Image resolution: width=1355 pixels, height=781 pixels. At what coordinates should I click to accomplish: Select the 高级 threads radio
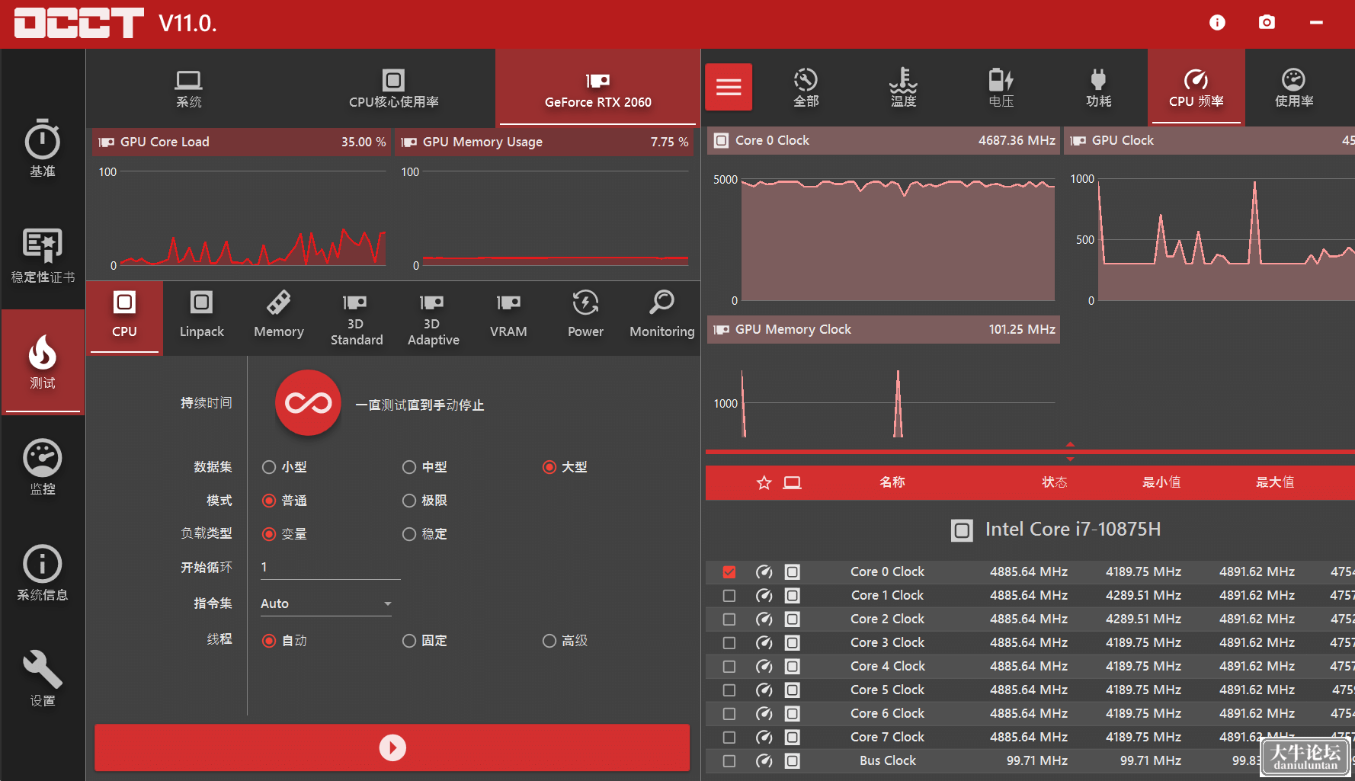tap(549, 641)
